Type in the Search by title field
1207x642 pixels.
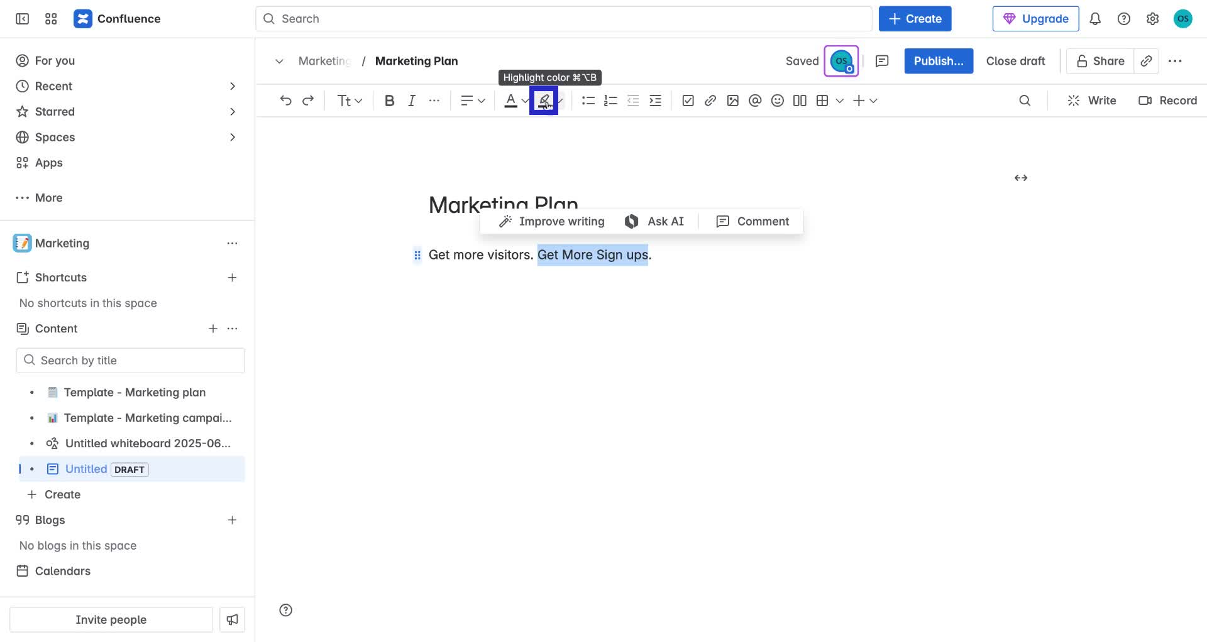pos(130,360)
